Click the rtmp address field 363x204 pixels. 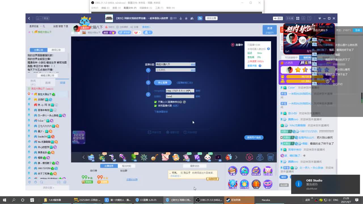pos(180,91)
